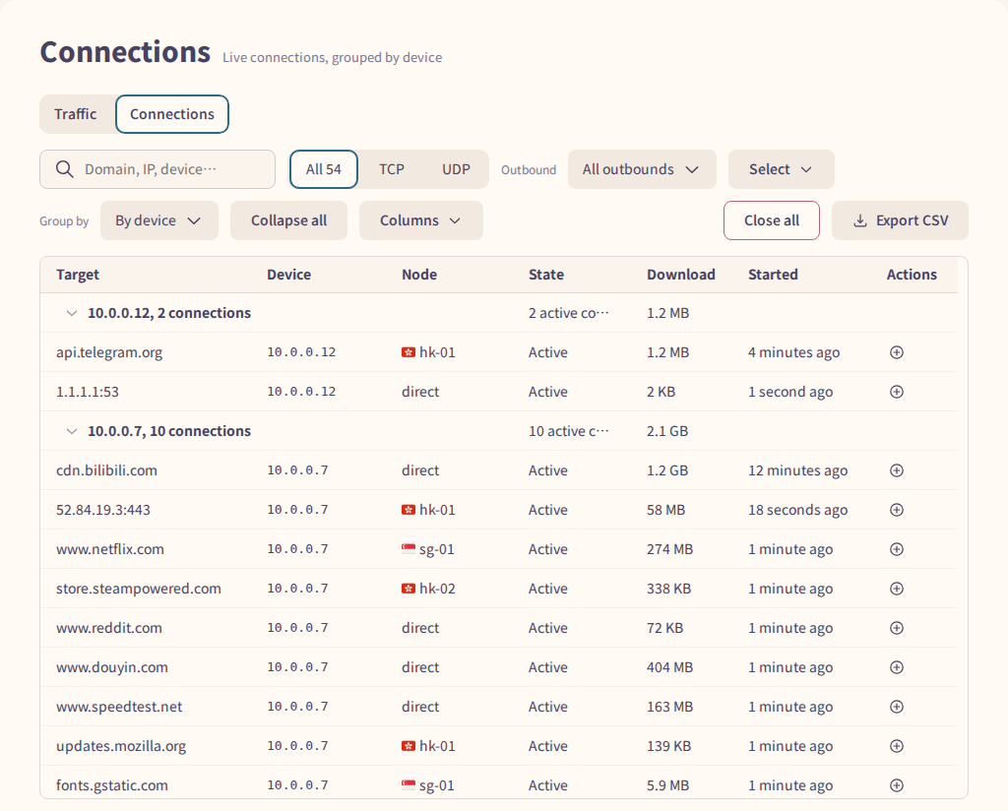Open the Columns dropdown

421,220
